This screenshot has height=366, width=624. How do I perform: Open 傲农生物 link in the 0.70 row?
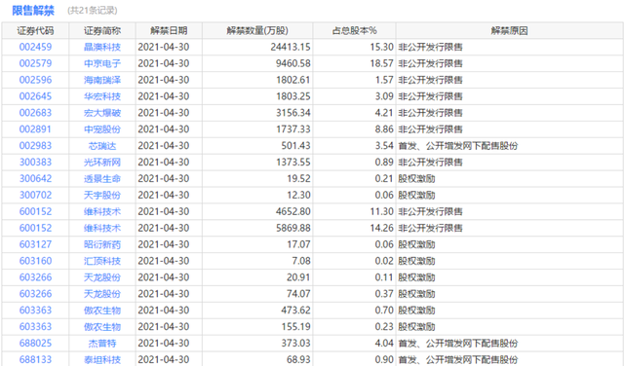click(x=102, y=311)
